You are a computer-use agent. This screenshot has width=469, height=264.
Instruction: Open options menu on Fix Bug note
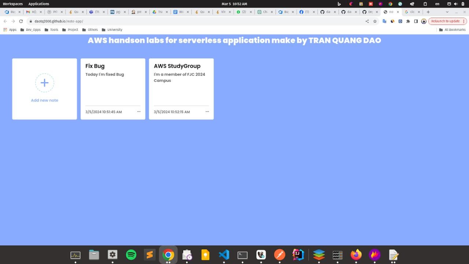(x=139, y=111)
